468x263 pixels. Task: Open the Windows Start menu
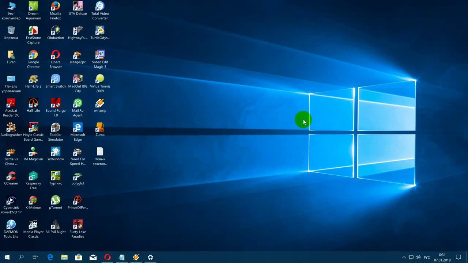(x=7, y=257)
